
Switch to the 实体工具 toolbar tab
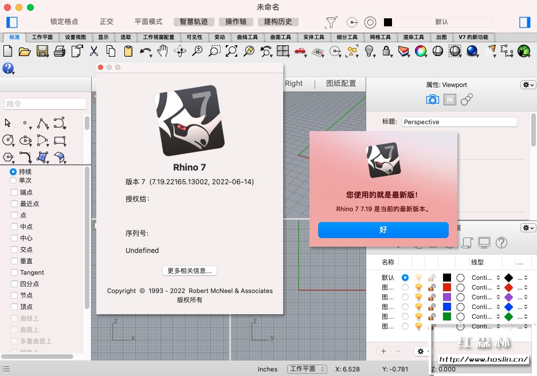point(313,37)
